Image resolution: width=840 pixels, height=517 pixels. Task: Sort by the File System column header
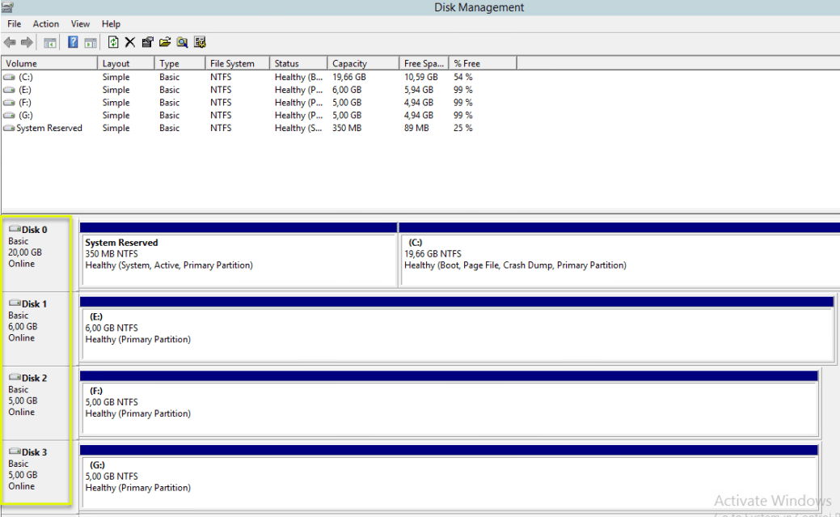click(236, 63)
